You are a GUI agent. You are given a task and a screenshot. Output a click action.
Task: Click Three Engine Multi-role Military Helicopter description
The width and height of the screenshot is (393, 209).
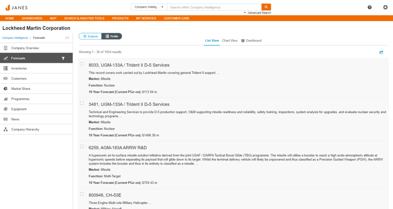click(x=120, y=203)
